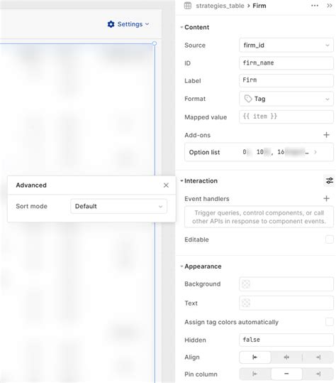The image size is (336, 383).
Task: Pin column to the right
Action: 318,374
